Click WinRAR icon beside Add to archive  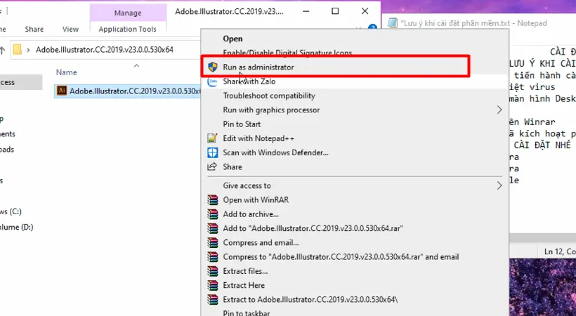click(212, 214)
